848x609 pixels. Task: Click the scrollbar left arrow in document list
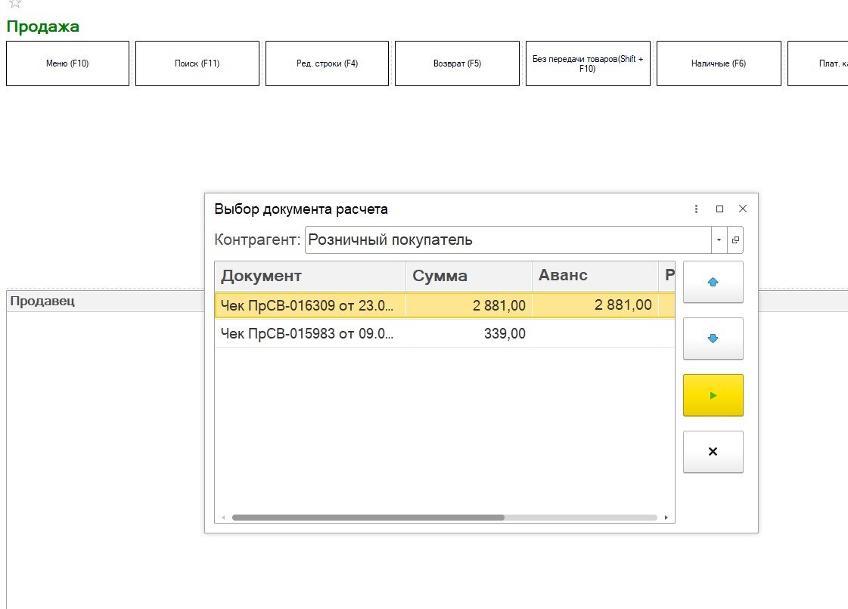click(223, 518)
